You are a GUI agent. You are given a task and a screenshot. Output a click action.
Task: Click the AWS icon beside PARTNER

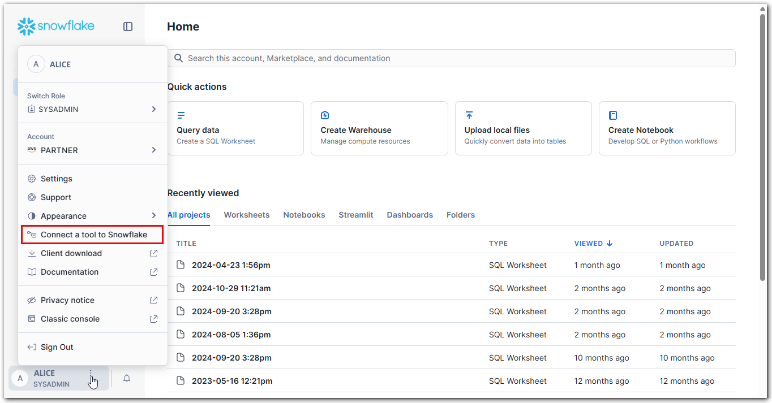pyautogui.click(x=32, y=150)
